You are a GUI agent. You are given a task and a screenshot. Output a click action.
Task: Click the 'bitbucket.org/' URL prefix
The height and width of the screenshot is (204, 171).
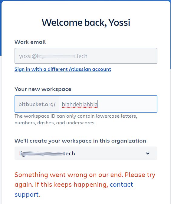pyautogui.click(x=37, y=104)
